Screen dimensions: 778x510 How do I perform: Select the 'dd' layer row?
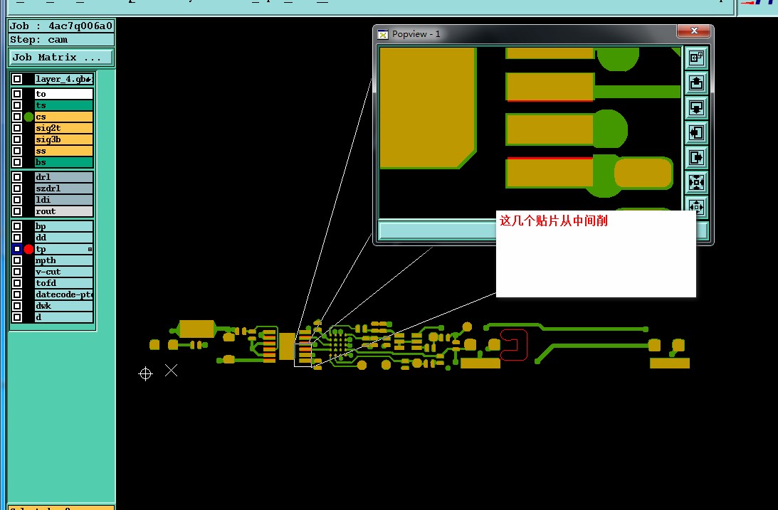click(63, 238)
